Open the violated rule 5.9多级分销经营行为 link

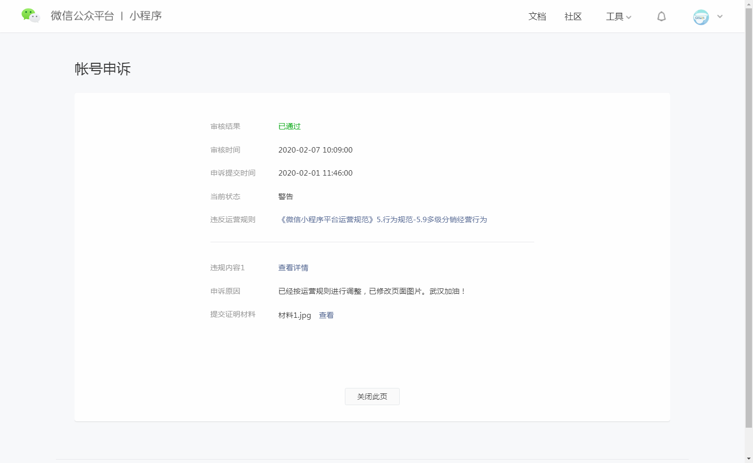383,220
